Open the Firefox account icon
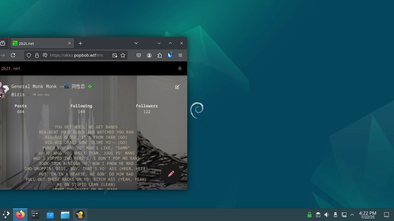 point(149,55)
